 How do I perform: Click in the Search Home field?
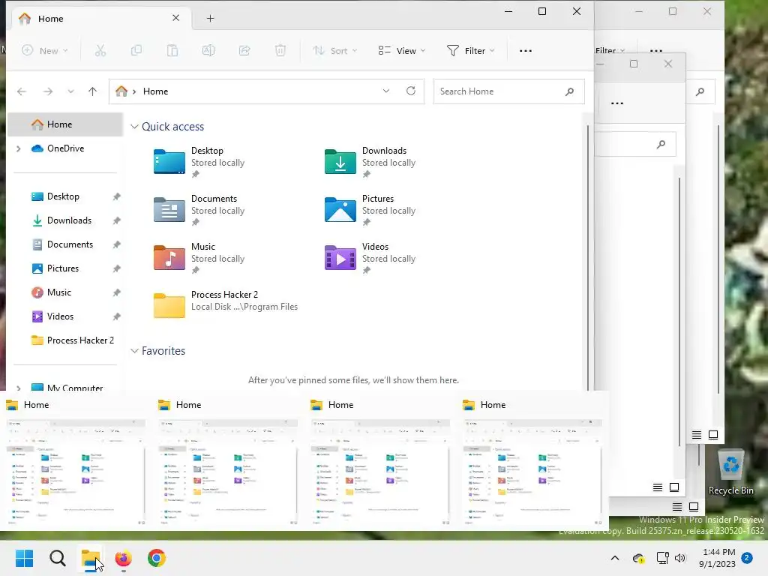[509, 91]
